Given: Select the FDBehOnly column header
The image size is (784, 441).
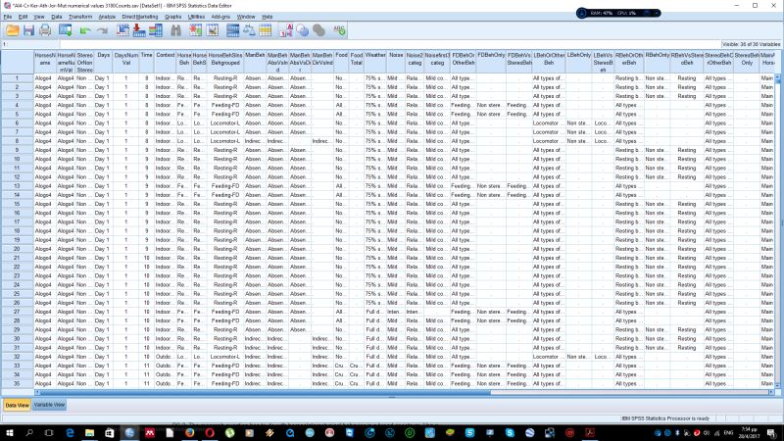Looking at the screenshot, I should (491, 62).
